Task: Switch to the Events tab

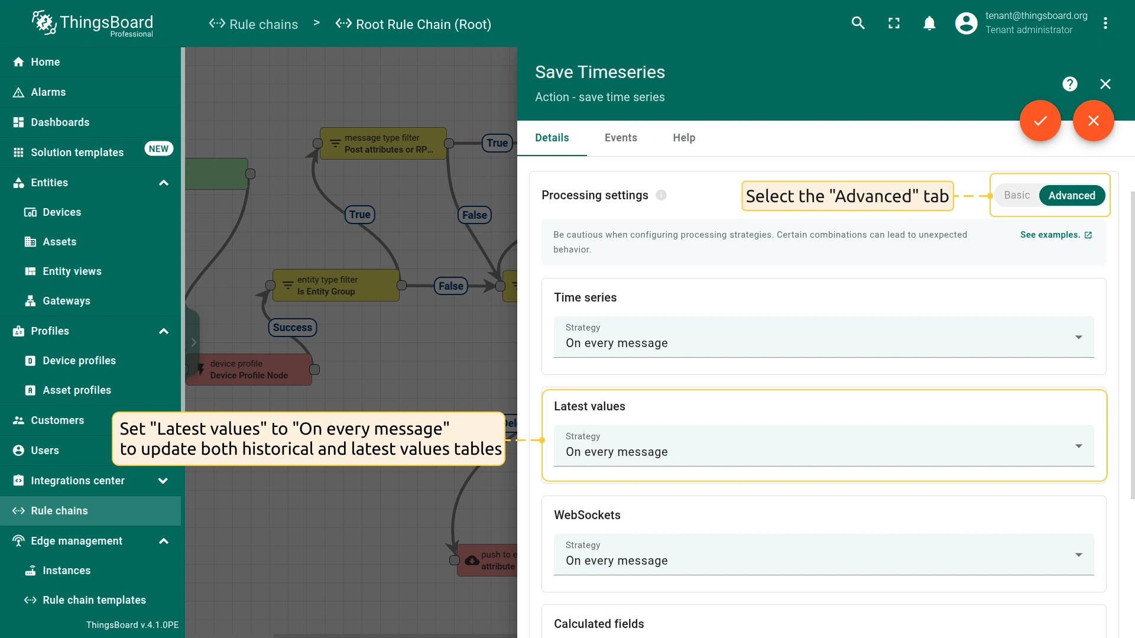Action: click(621, 138)
